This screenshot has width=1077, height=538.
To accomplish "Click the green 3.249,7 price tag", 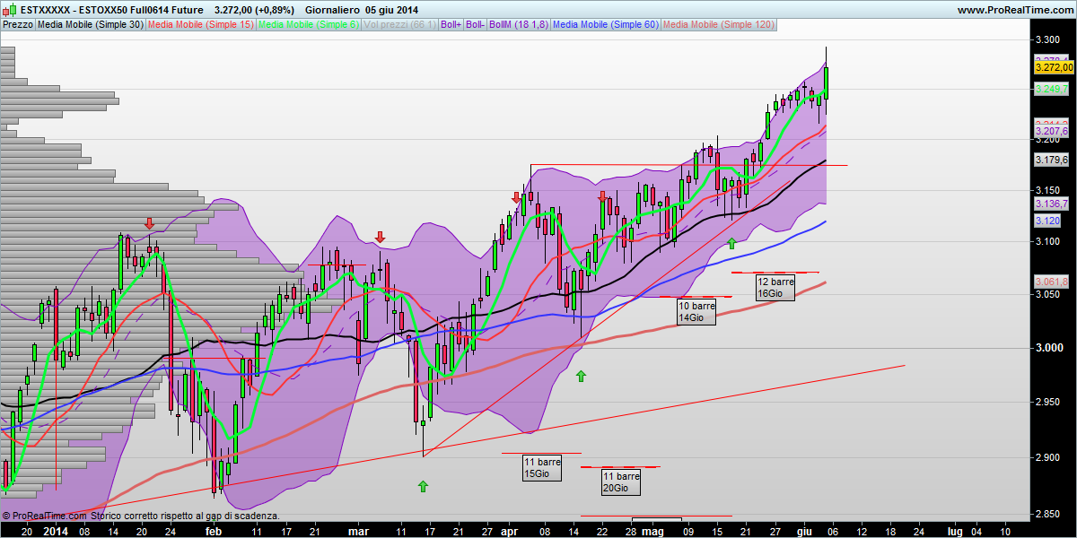I will point(1051,89).
